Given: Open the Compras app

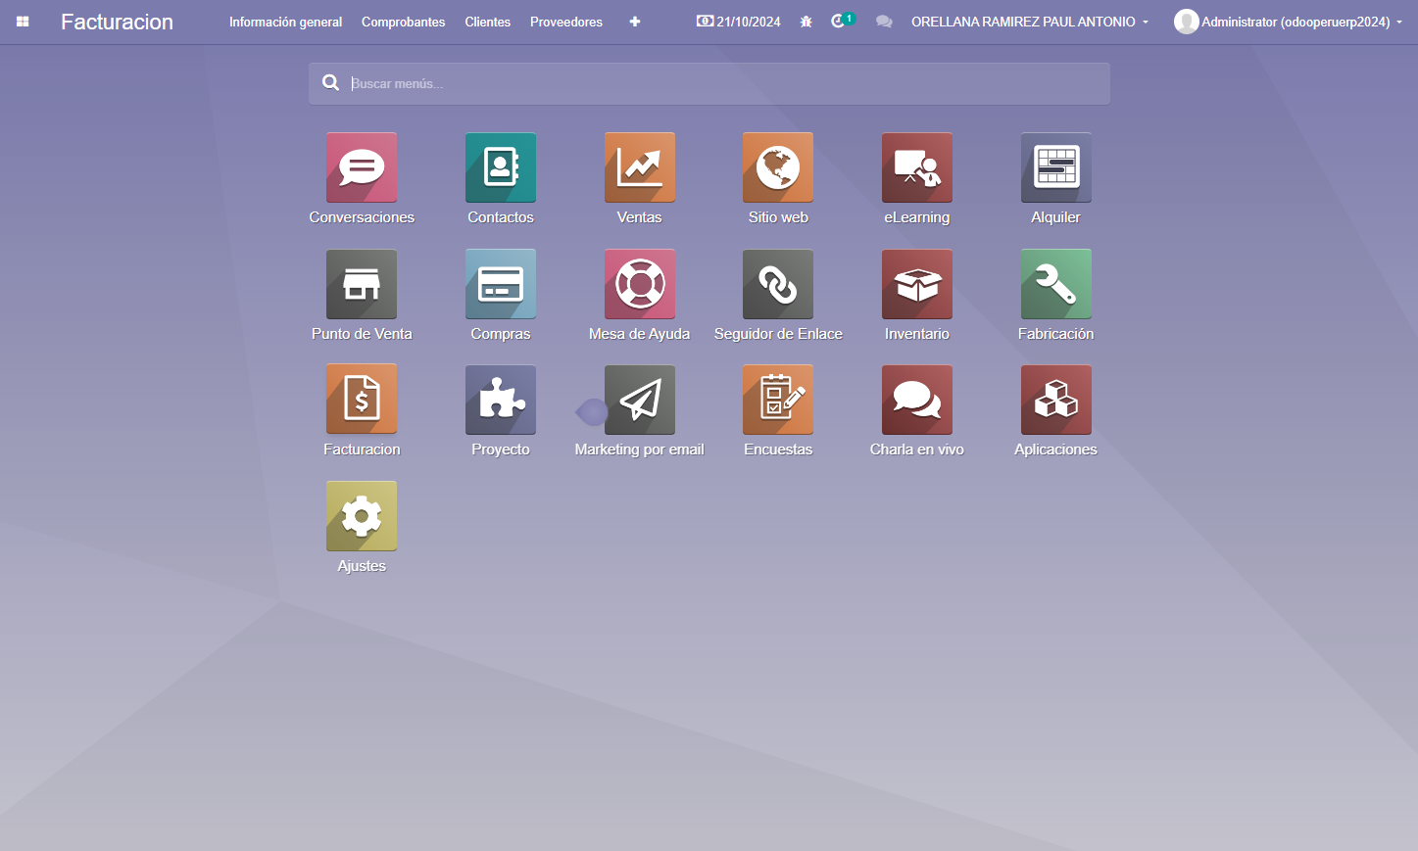Looking at the screenshot, I should coord(501,284).
